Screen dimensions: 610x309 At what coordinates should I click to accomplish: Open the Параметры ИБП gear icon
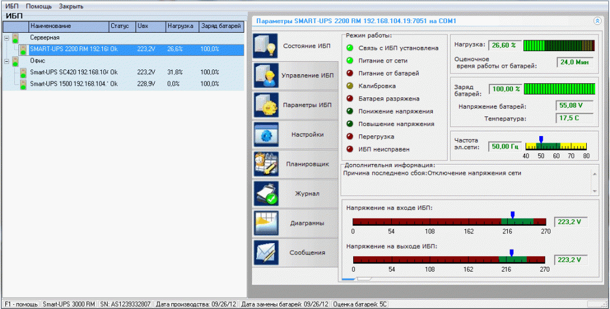click(x=266, y=105)
